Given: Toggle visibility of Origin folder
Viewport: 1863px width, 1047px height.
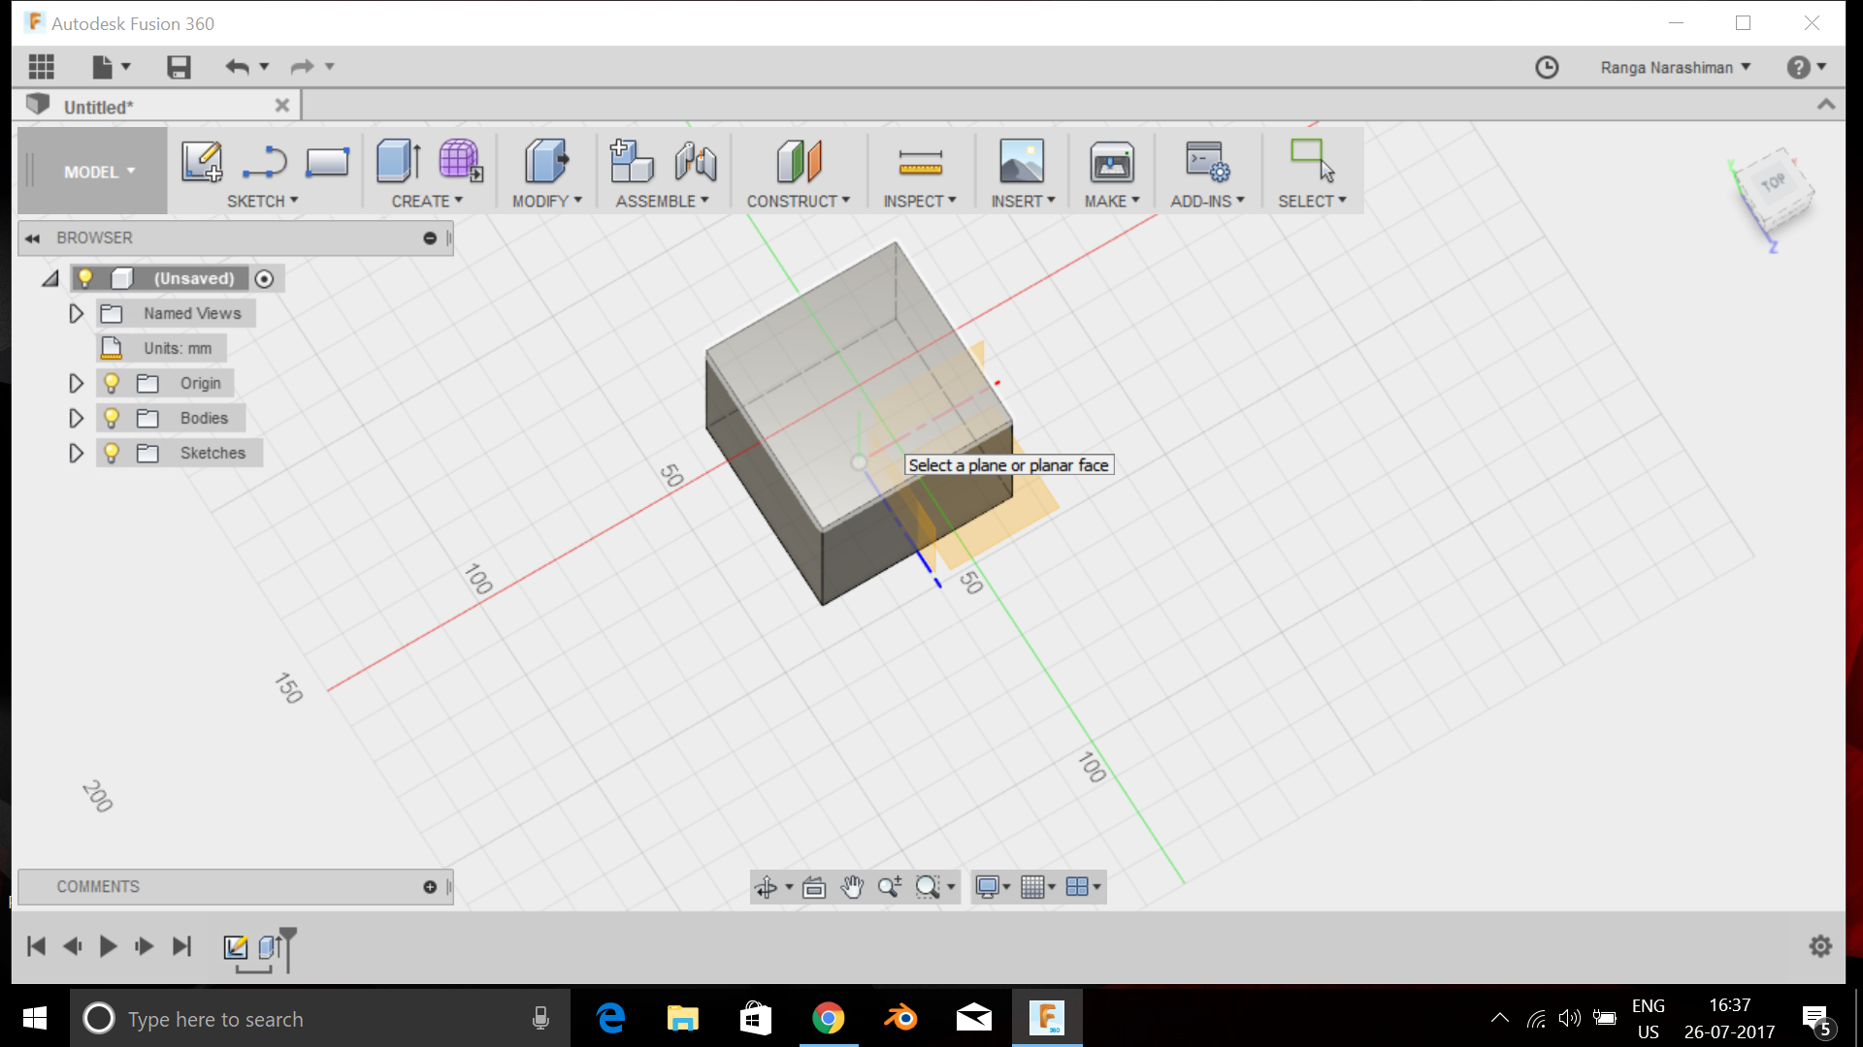Looking at the screenshot, I should (112, 383).
